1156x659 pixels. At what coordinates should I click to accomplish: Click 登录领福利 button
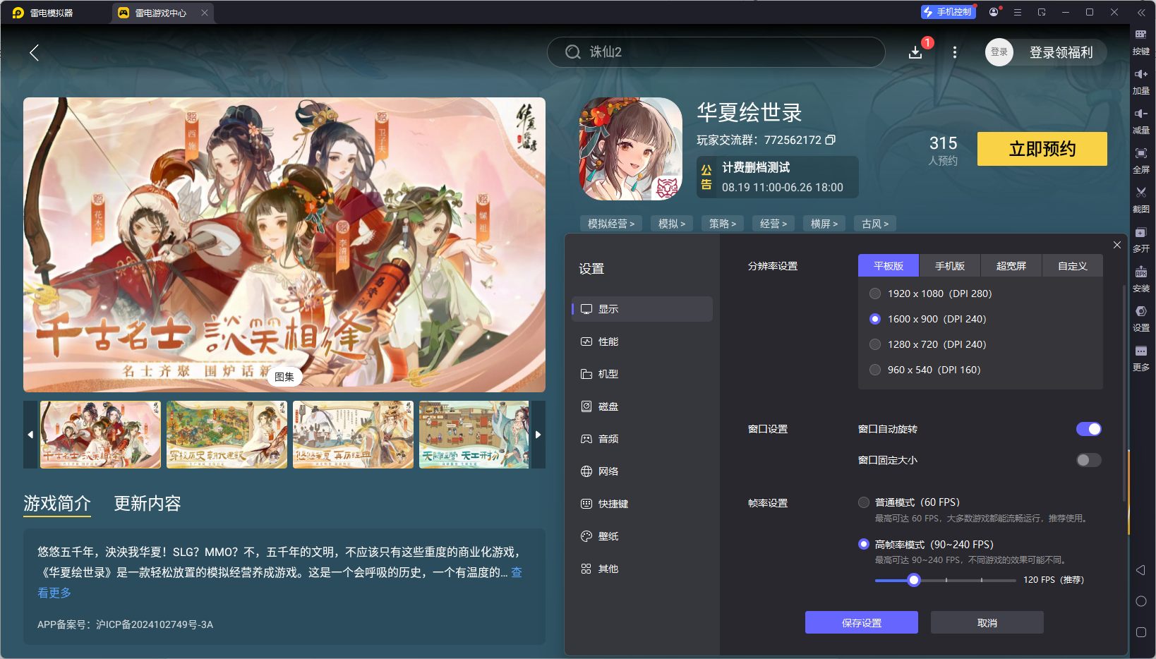[1061, 52]
